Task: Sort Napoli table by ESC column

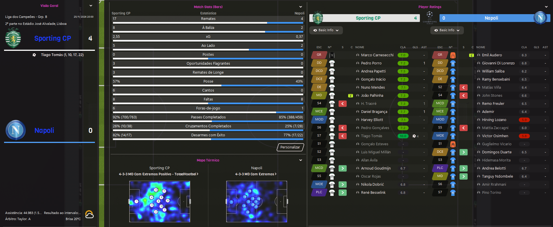Action: pyautogui.click(x=440, y=47)
